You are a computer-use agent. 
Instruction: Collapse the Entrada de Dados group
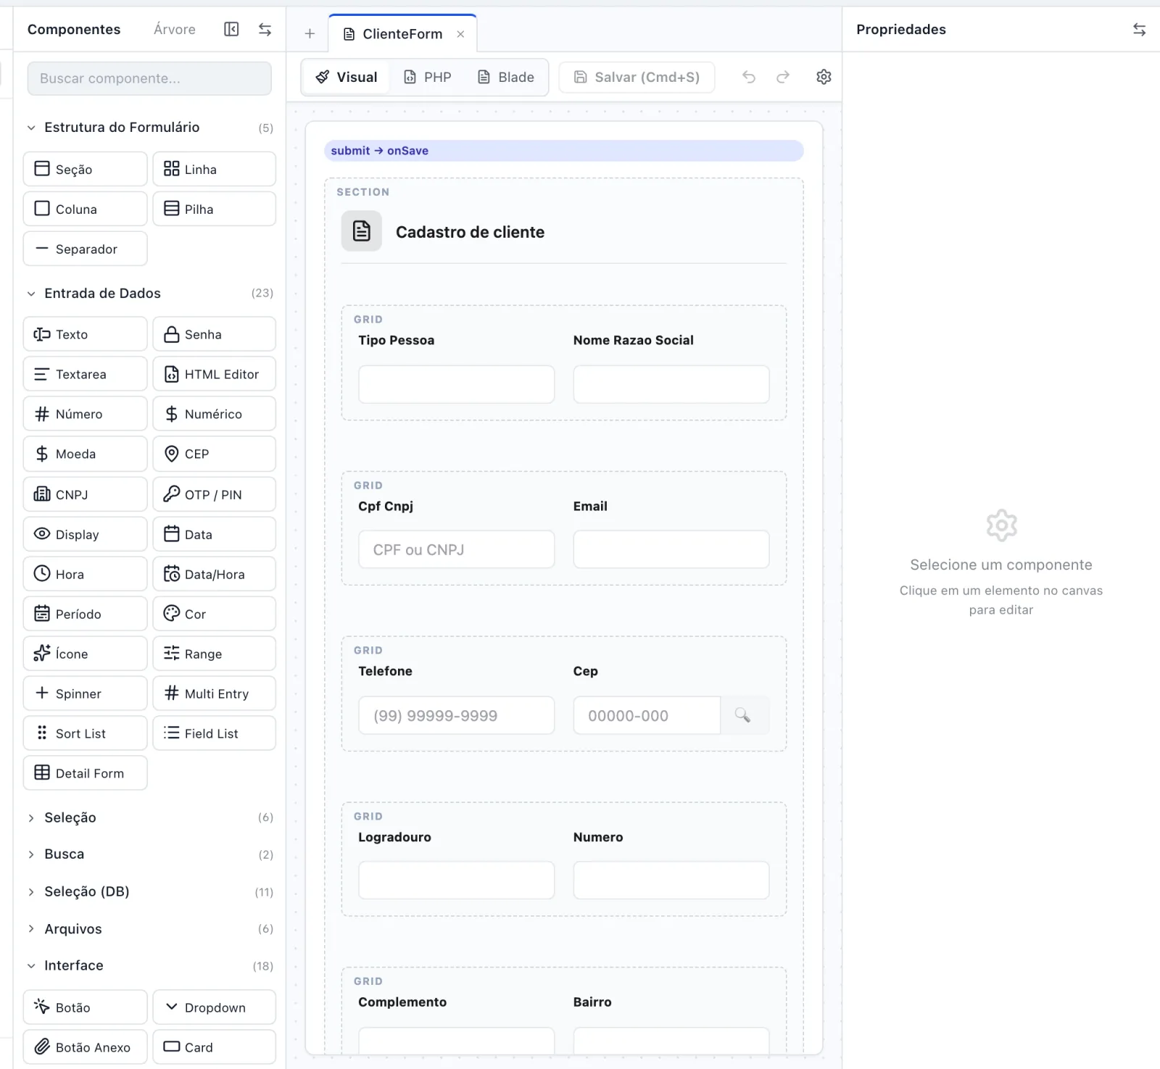point(149,293)
